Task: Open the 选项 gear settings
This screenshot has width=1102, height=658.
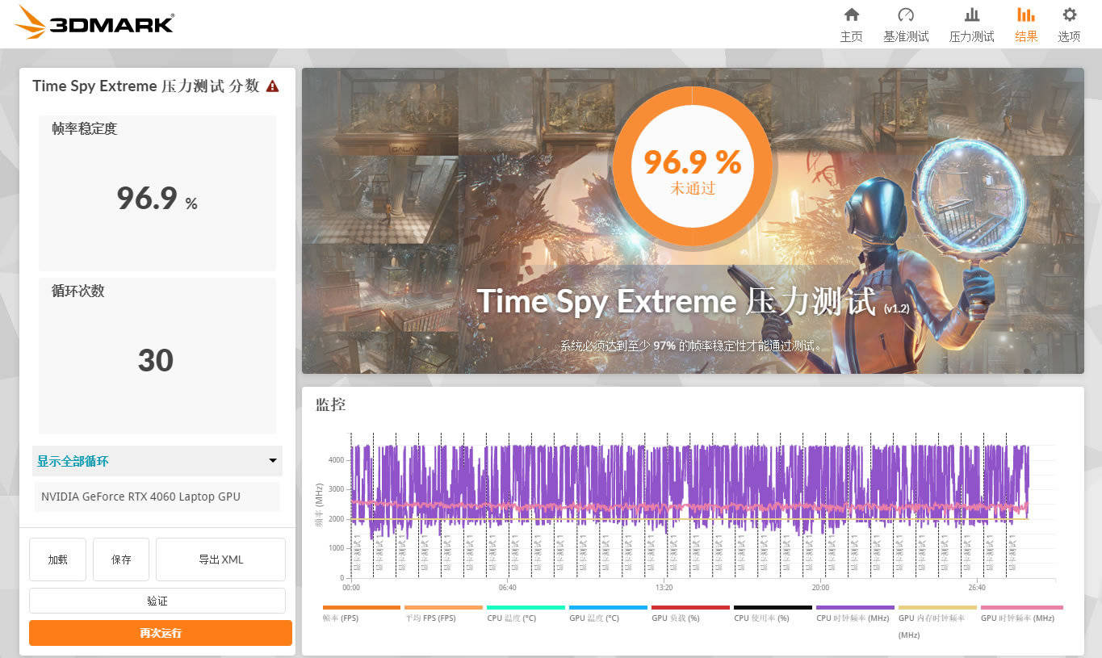Action: click(1069, 15)
